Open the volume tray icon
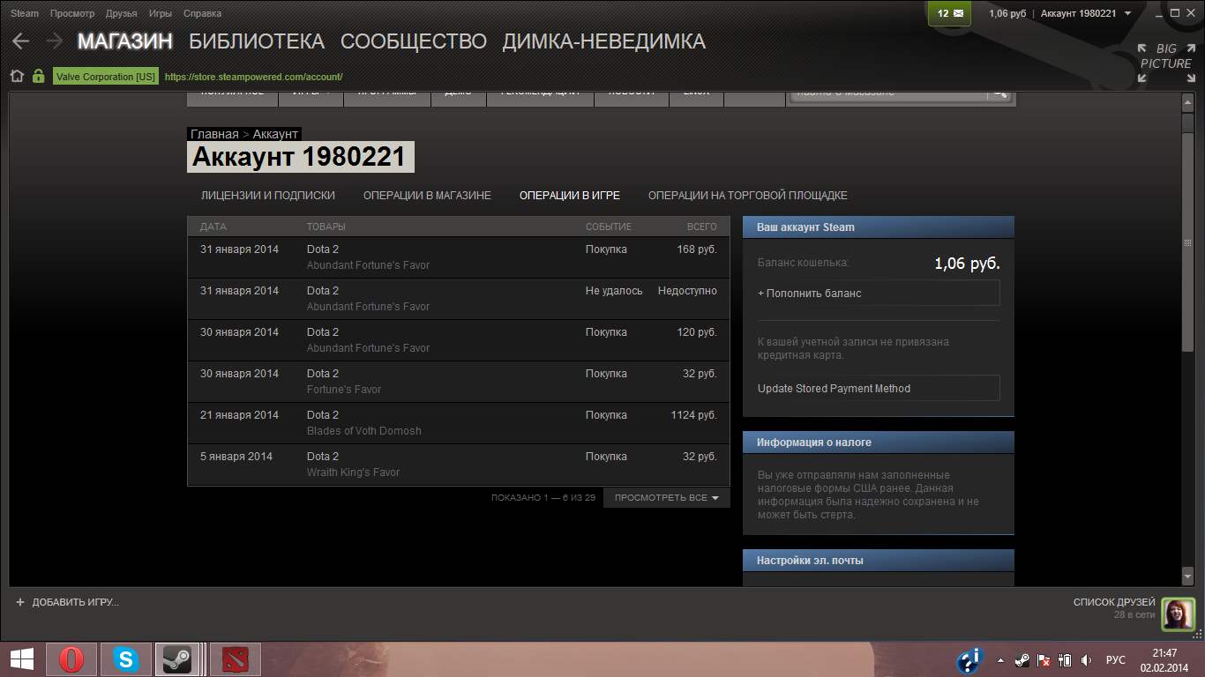 pos(1086,660)
